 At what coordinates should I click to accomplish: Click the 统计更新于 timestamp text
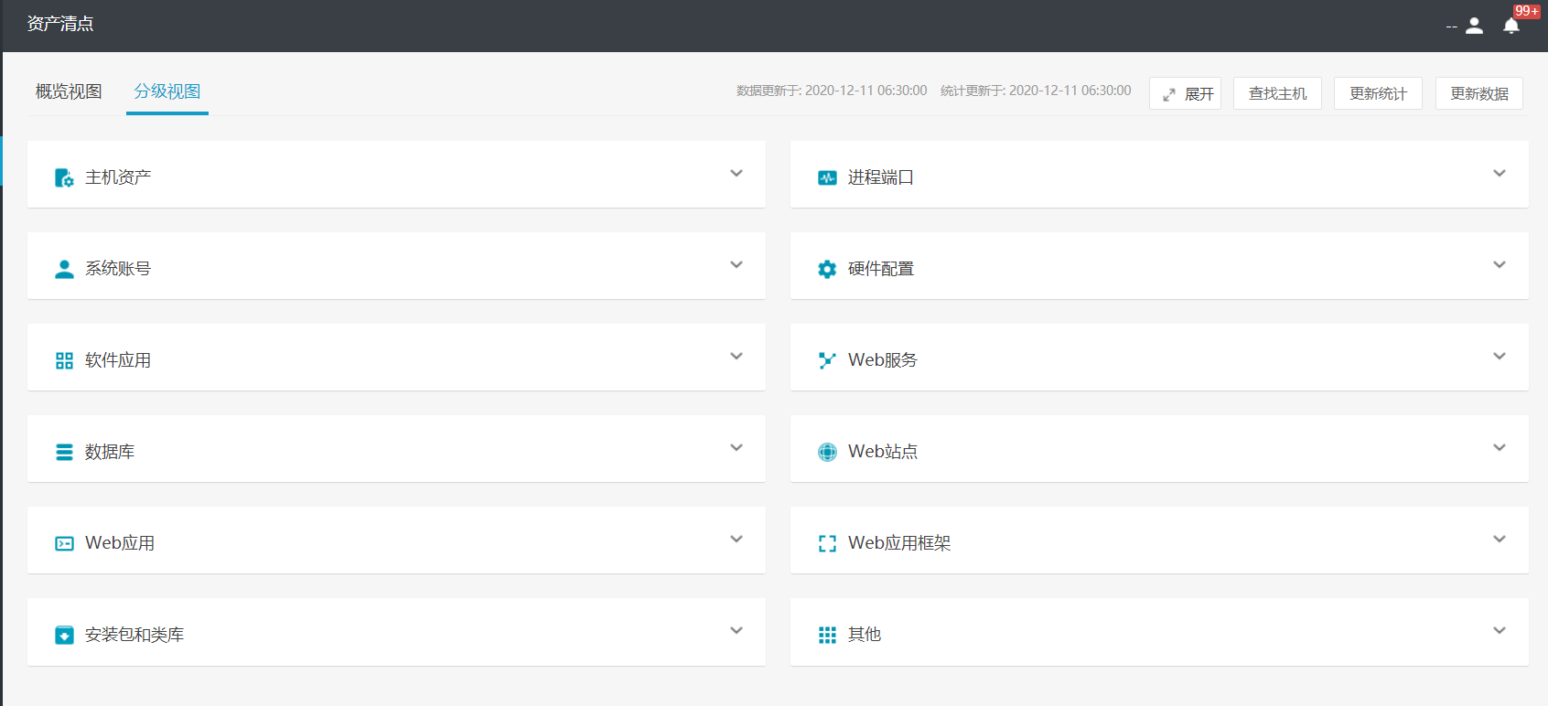(x=1036, y=91)
